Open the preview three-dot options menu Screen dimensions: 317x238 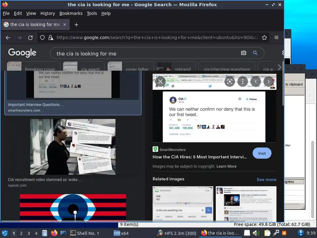pyautogui.click(x=243, y=82)
